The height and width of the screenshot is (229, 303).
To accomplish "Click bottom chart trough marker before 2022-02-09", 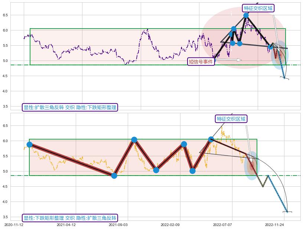I will tap(156, 170).
